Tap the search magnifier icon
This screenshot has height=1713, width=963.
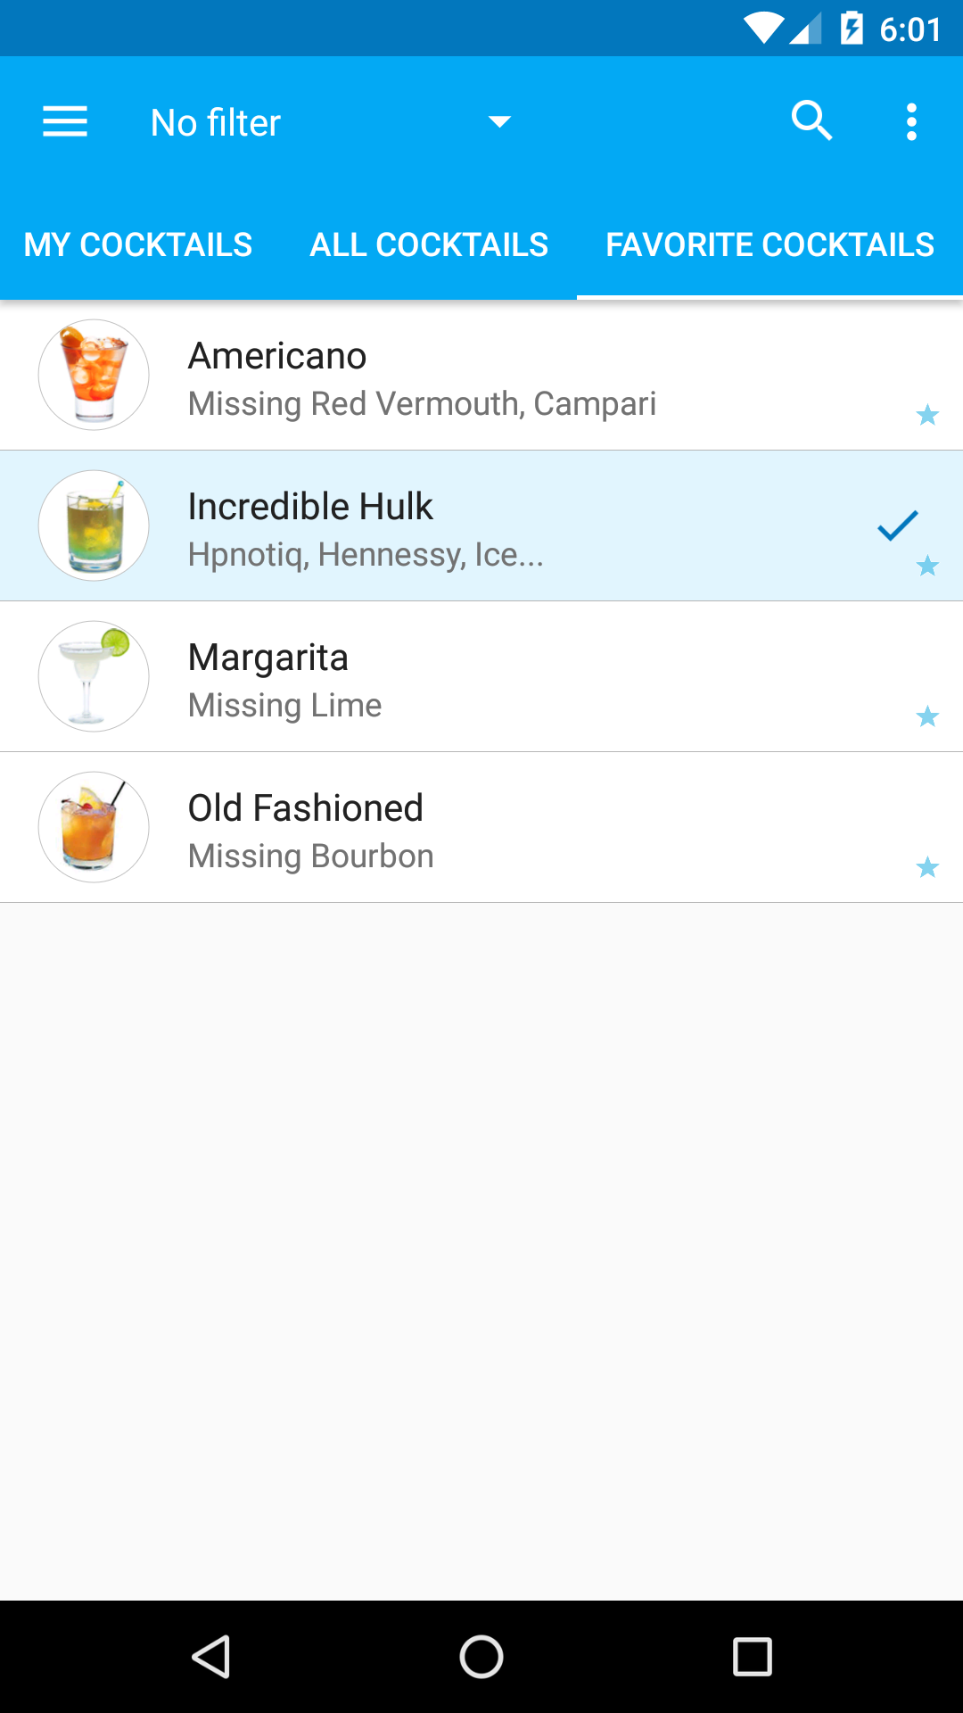(811, 121)
